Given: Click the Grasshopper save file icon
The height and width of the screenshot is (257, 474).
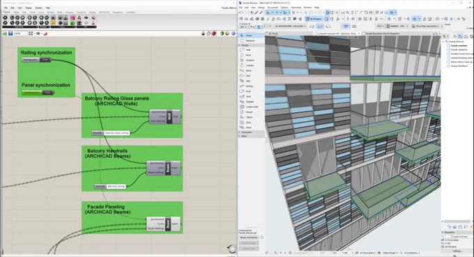Looking at the screenshot, I should [10, 33].
